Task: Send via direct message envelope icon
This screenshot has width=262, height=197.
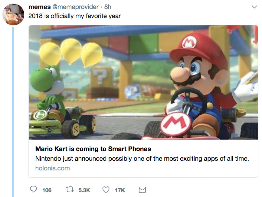Action: click(142, 190)
